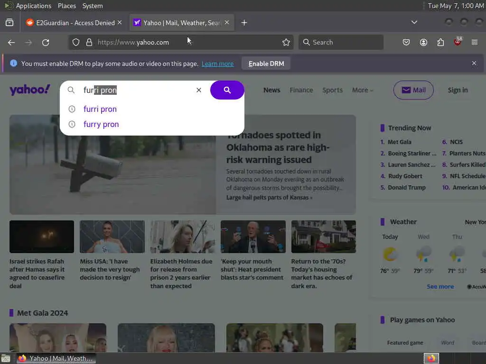Screen dimensions: 486x364
Task: Open the Elizabeth Holmes release story
Action: coord(181,273)
